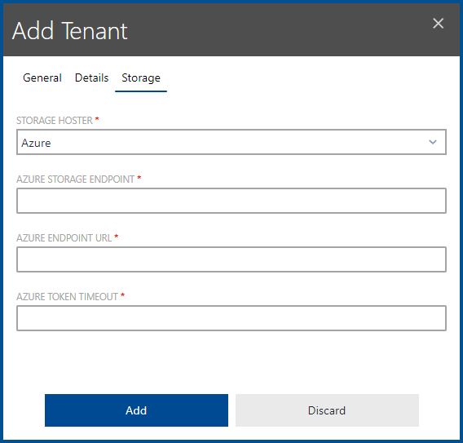
Task: Switch to the General tab
Action: click(x=42, y=78)
